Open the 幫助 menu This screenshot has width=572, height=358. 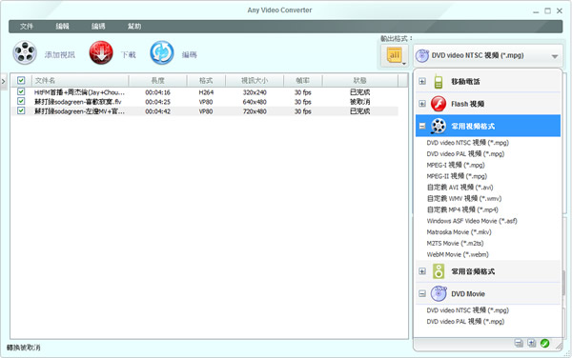point(134,27)
